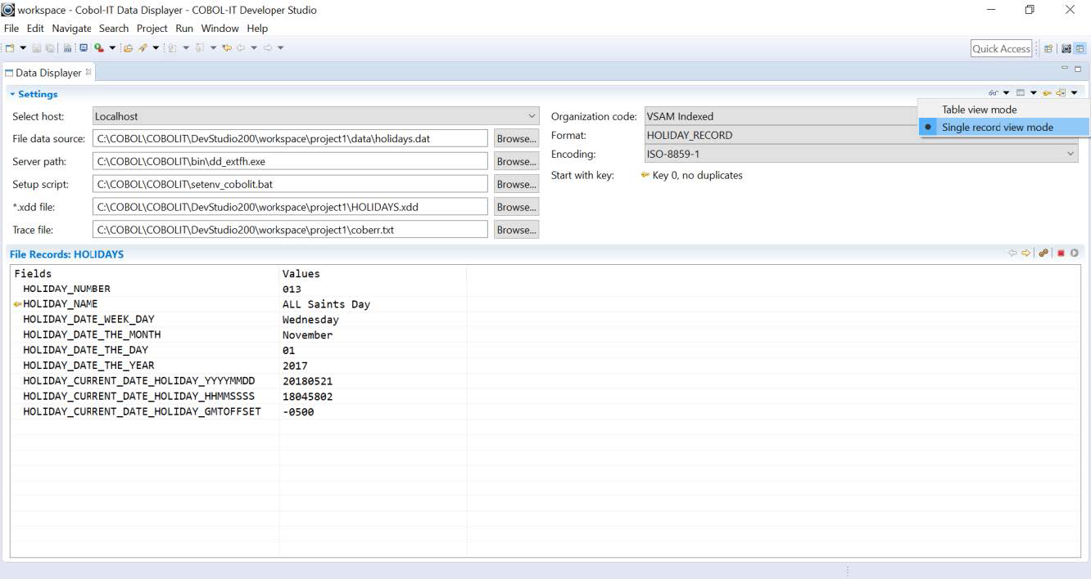This screenshot has width=1091, height=579.
Task: Click the red stop icon in File Records
Action: point(1061,254)
